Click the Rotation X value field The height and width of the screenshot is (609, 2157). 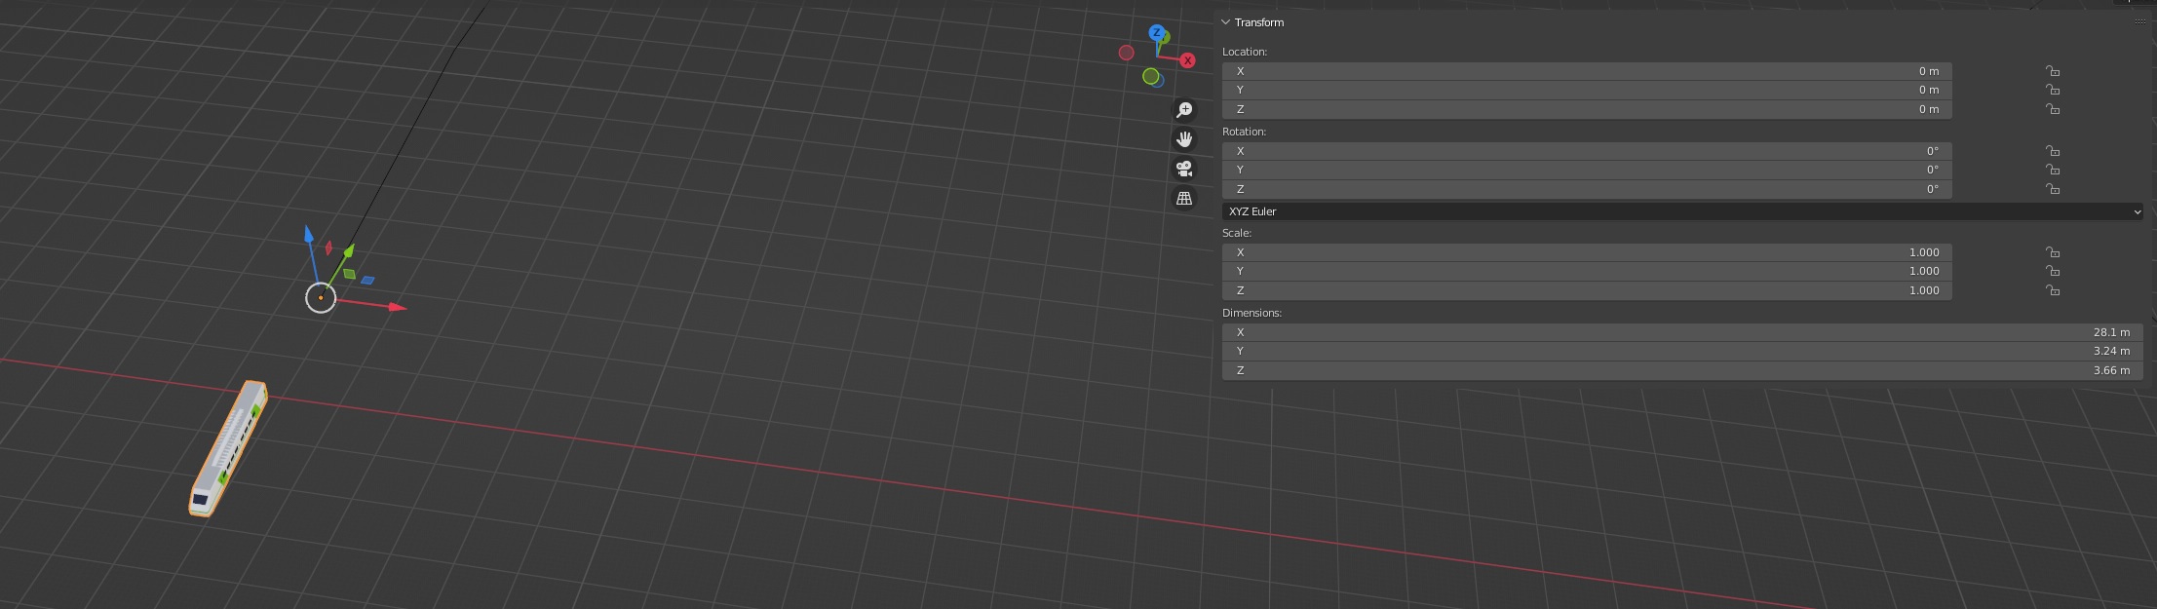pos(1586,151)
